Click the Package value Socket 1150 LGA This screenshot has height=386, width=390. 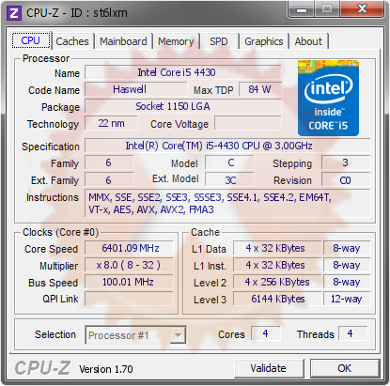pos(183,106)
